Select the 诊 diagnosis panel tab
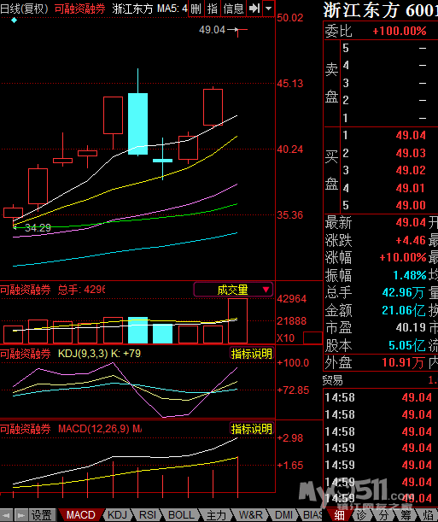This screenshot has width=438, height=522. click(x=362, y=515)
